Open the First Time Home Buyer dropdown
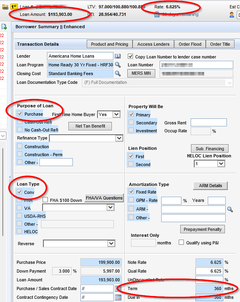 (x=116, y=114)
